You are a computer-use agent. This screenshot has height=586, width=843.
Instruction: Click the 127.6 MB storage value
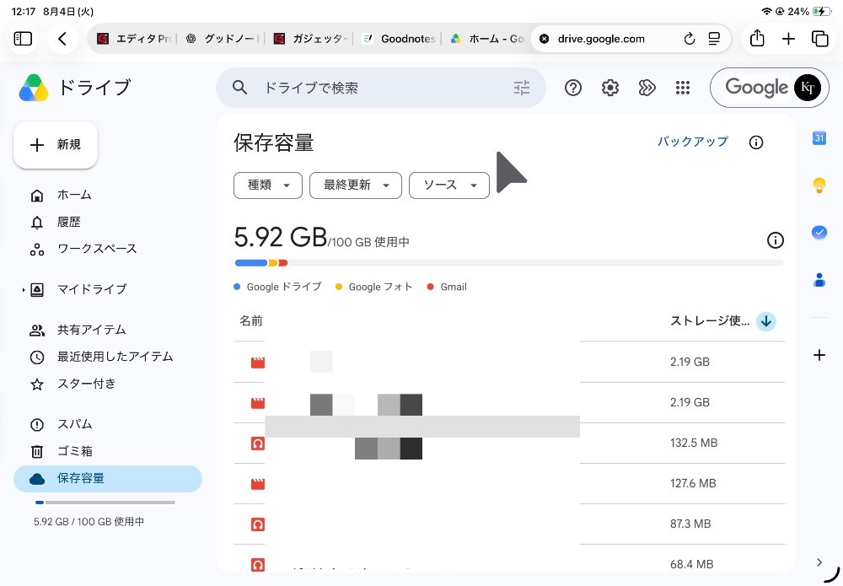693,483
